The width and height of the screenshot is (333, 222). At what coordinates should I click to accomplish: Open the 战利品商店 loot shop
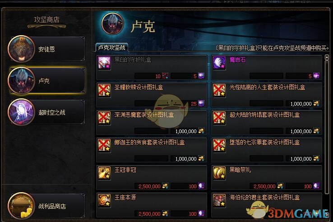point(46,206)
